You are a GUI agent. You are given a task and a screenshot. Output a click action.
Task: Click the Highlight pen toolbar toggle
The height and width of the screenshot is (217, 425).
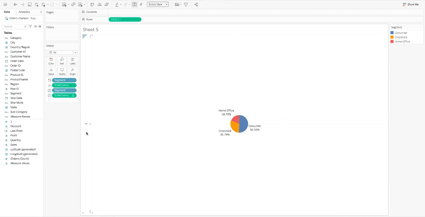coord(117,4)
